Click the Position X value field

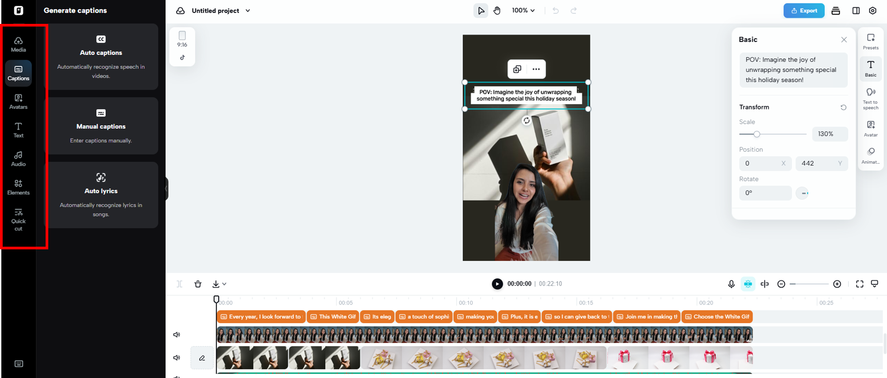click(x=765, y=164)
